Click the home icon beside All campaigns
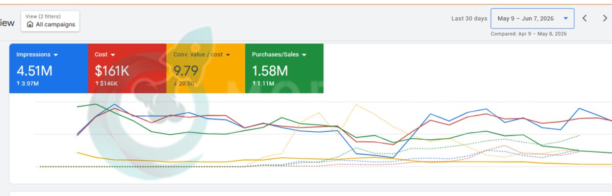The height and width of the screenshot is (196, 612). point(30,24)
